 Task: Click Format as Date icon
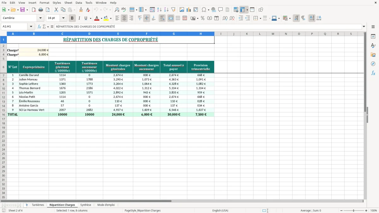pos(216,18)
